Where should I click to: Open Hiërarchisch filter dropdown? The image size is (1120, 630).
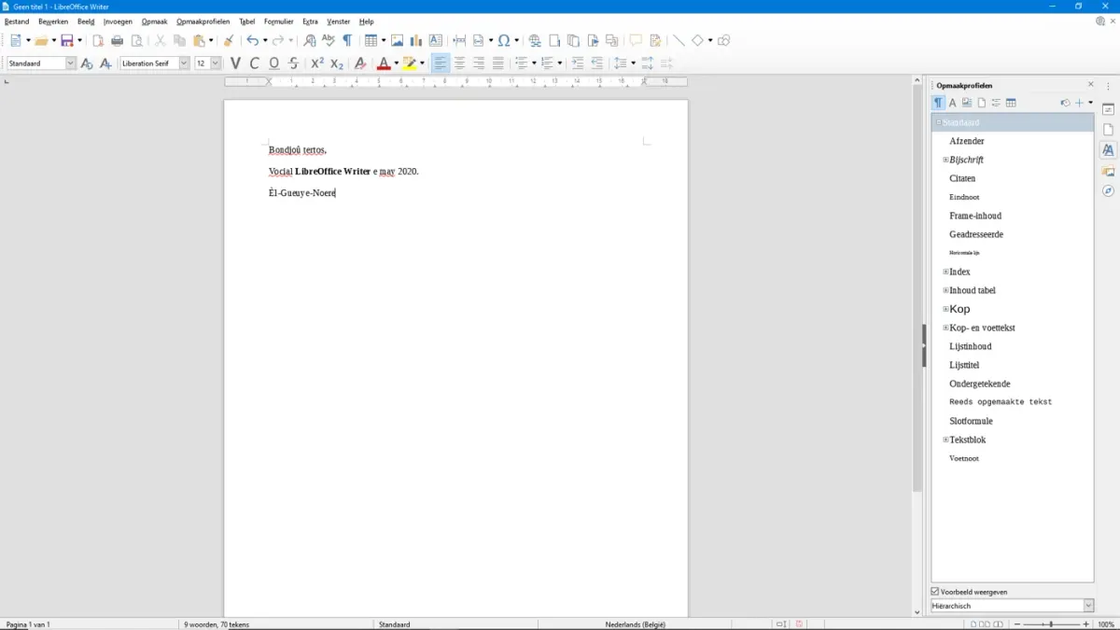[x=1087, y=606]
